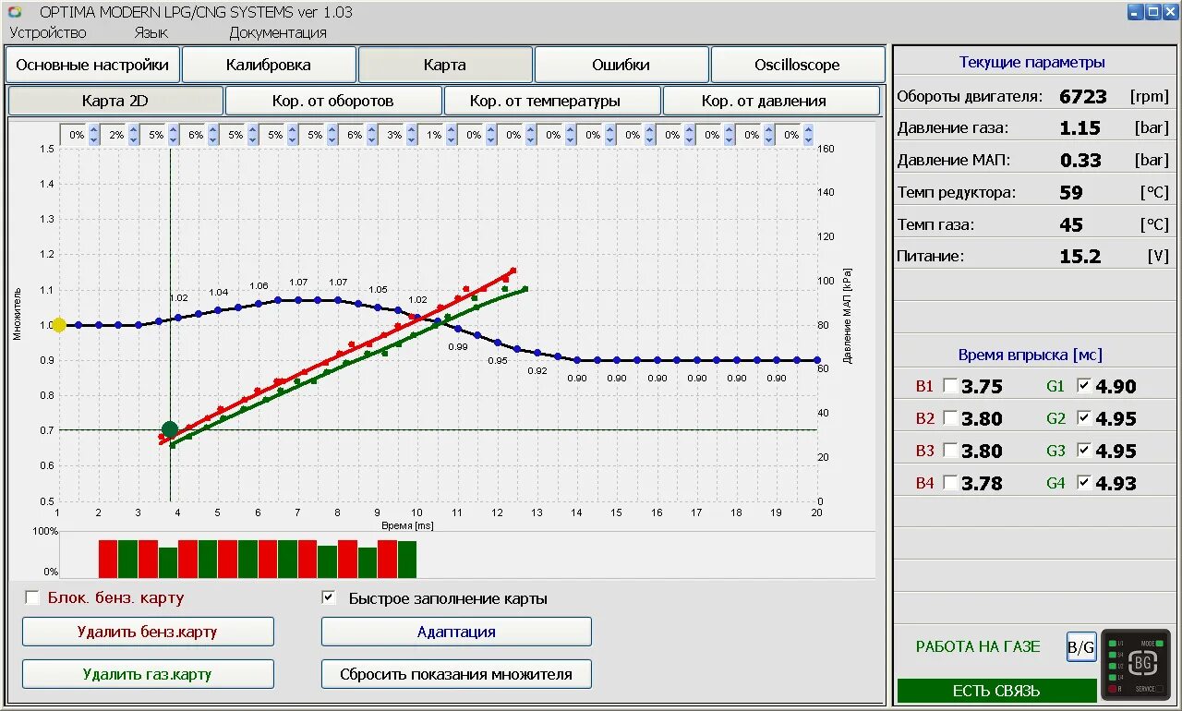Screen dimensions: 1182x711
Task: Click the spinner arrows beside the 2% field
Action: [134, 135]
